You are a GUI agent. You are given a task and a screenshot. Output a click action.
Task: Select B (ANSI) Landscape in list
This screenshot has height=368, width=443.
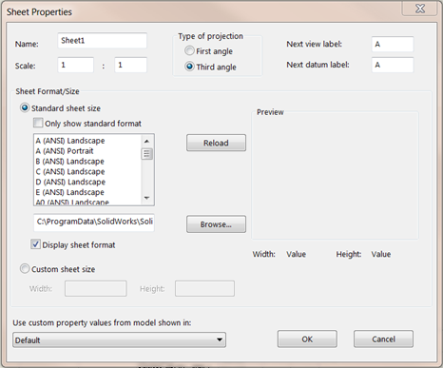click(x=70, y=162)
